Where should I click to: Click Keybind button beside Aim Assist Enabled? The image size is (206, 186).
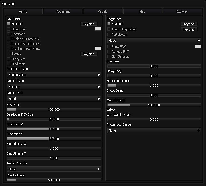click(x=89, y=24)
